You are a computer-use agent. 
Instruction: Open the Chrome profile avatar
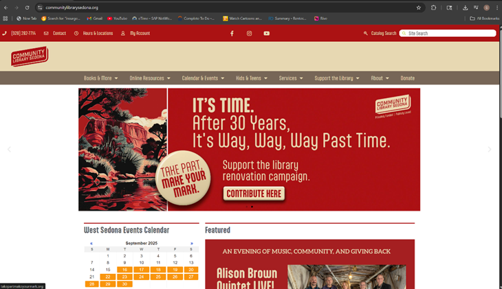click(487, 8)
